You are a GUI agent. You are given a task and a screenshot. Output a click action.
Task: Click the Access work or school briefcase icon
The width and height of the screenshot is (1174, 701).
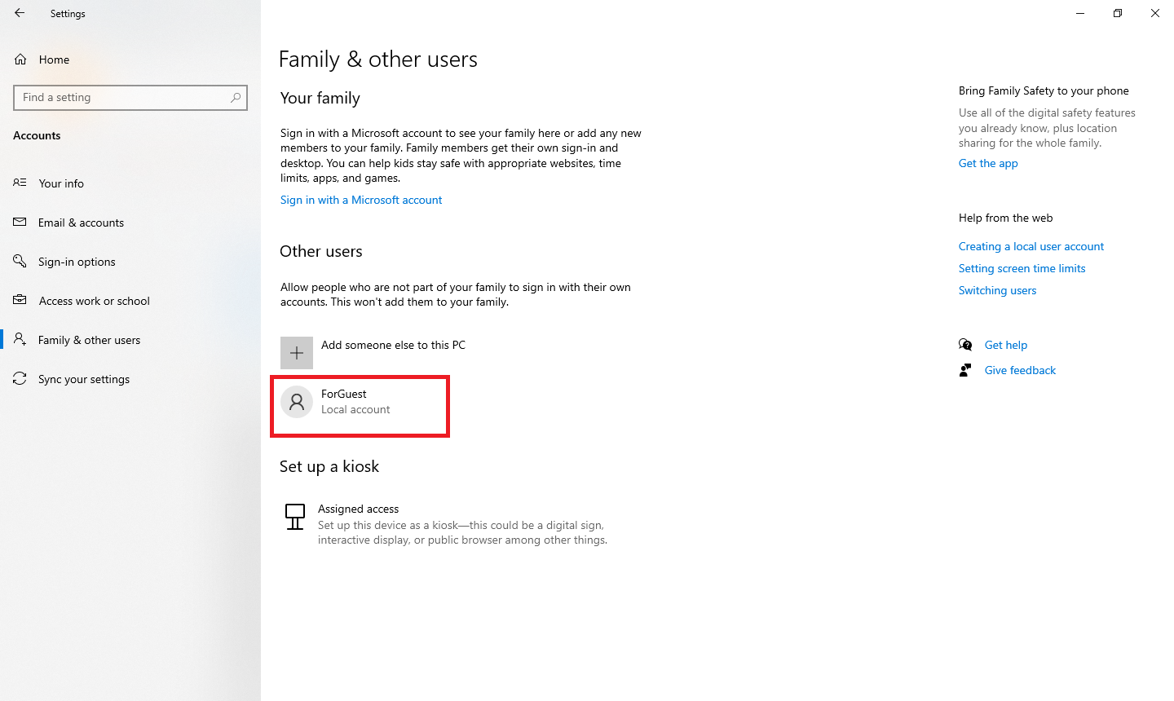pos(20,300)
